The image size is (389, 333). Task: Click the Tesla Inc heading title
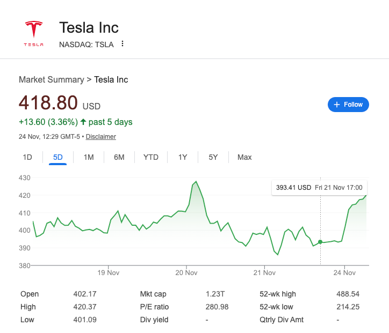coord(89,27)
